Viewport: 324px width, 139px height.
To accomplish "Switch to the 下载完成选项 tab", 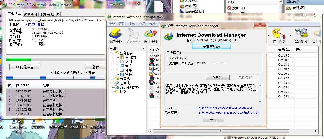I will (50, 14).
